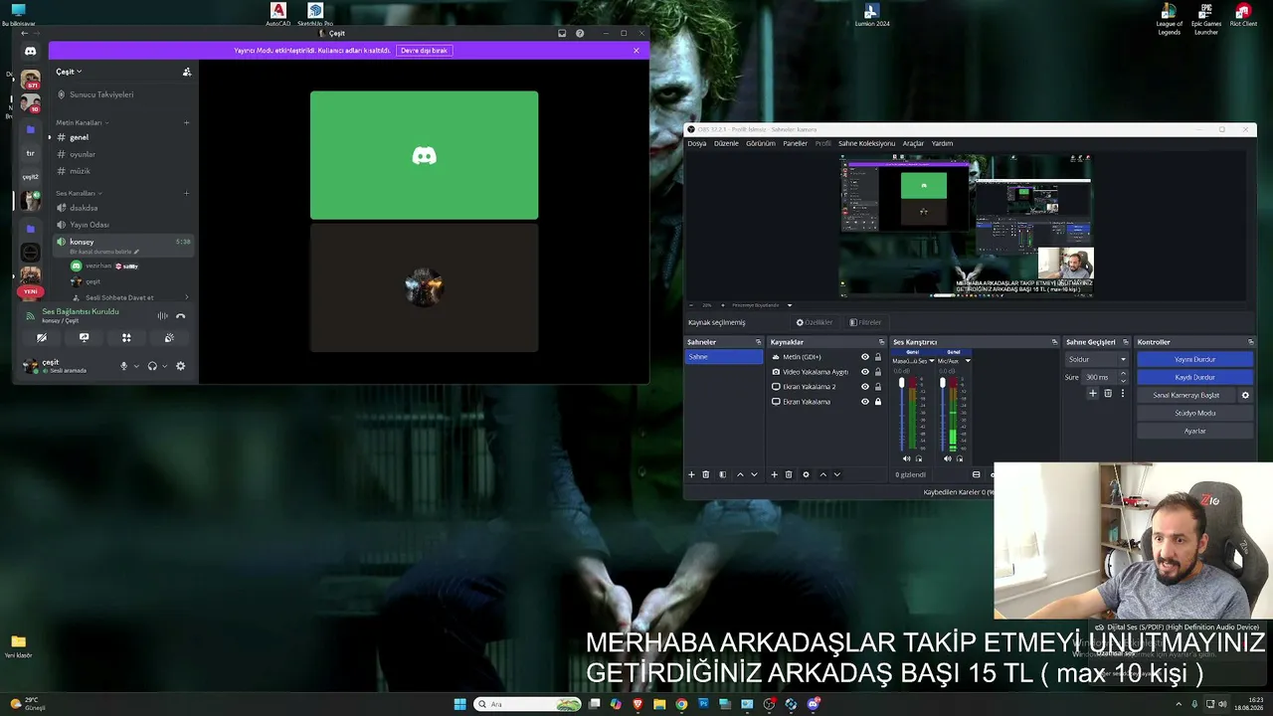This screenshot has height=716, width=1273.
Task: Open Lumion 2024 desktop shortcut
Action: coord(871,15)
